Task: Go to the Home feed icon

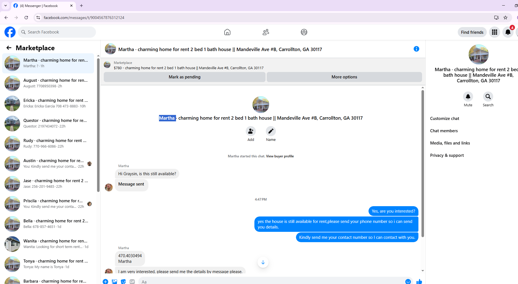Action: [227, 32]
